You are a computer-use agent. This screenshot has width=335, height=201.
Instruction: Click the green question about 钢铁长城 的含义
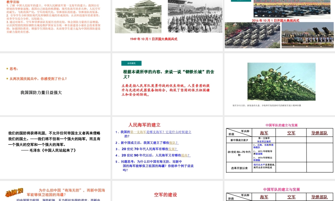pyautogui.click(x=169, y=74)
